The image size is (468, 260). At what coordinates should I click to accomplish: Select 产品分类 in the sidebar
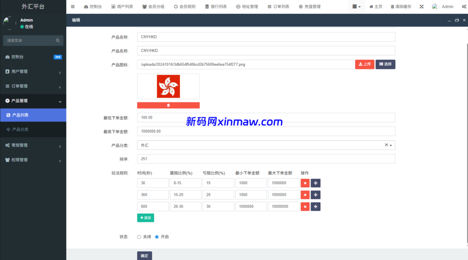[33, 129]
